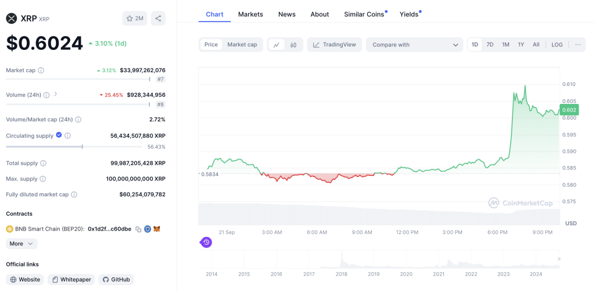The height and width of the screenshot is (292, 595).
Task: Click the 2.72% volume ratio value
Action: coord(157,120)
